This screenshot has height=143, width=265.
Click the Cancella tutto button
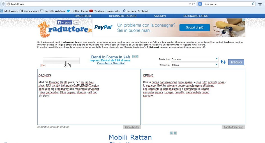pos(132,127)
